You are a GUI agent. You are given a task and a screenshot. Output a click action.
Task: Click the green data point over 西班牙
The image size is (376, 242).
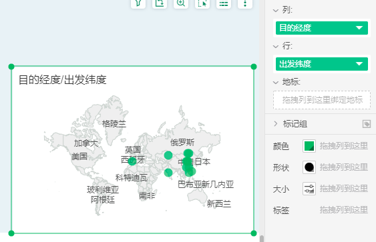tap(132, 161)
